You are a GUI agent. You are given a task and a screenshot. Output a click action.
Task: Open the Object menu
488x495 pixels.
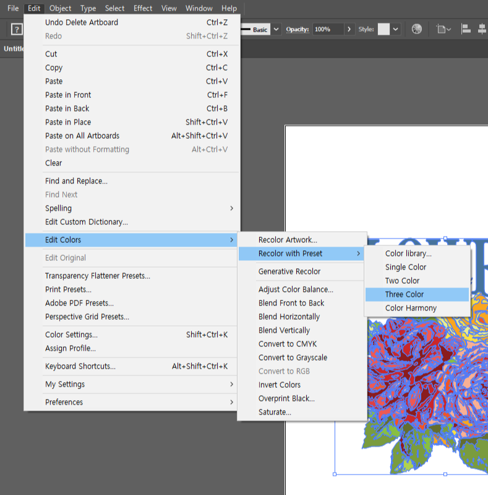pos(60,8)
